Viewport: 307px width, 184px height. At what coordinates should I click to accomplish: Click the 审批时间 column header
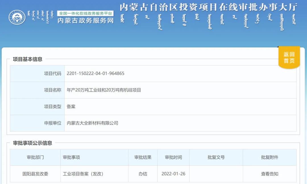(173, 157)
